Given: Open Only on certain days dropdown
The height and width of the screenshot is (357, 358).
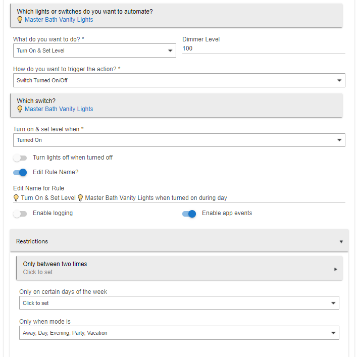Looking at the screenshot, I should click(x=179, y=303).
